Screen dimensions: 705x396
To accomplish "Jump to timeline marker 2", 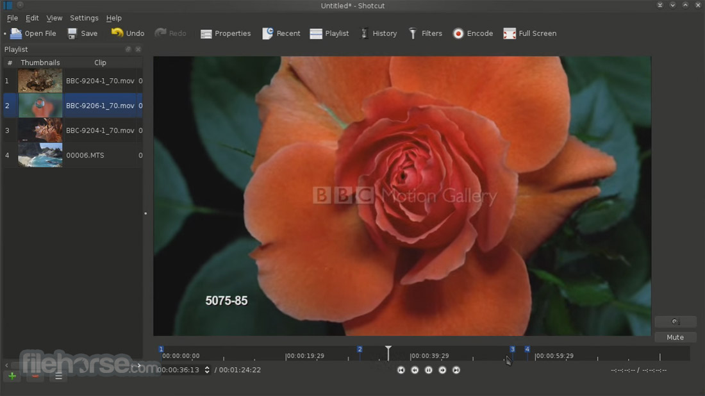I will point(360,349).
